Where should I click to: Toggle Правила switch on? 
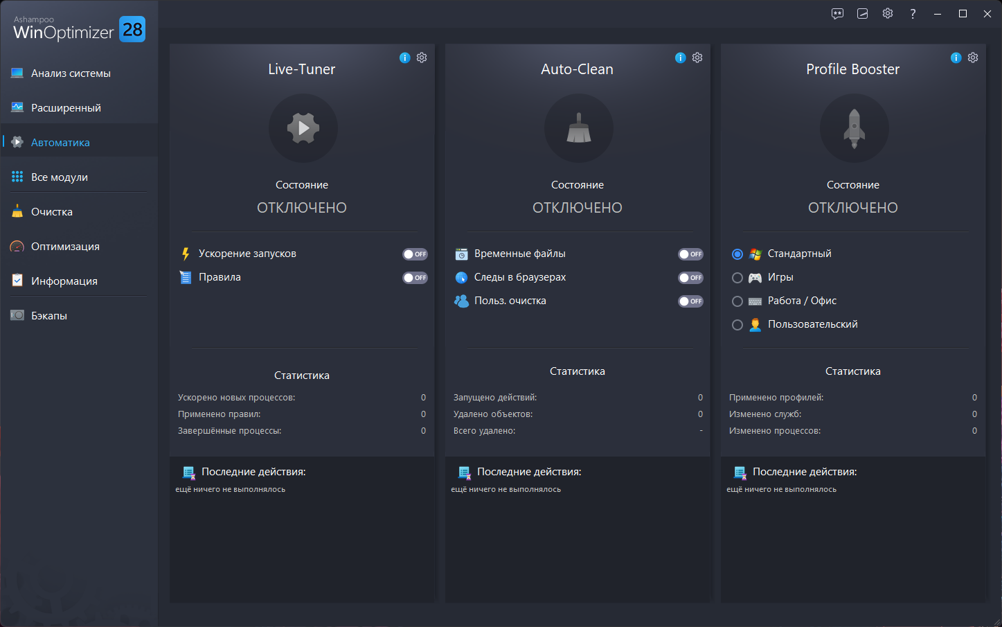(x=415, y=278)
